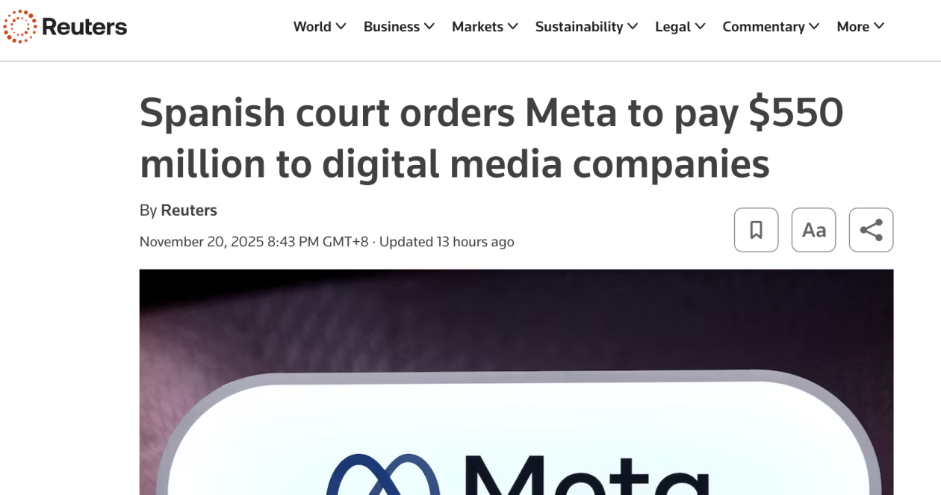Click the Meta logo article image
The image size is (941, 495).
coord(516,382)
